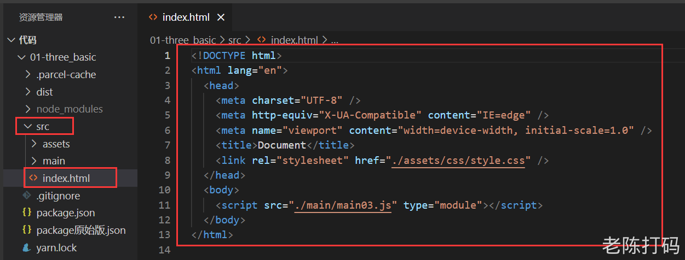The image size is (685, 260).
Task: Click the yarn.lock file icon
Action: pyautogui.click(x=27, y=247)
